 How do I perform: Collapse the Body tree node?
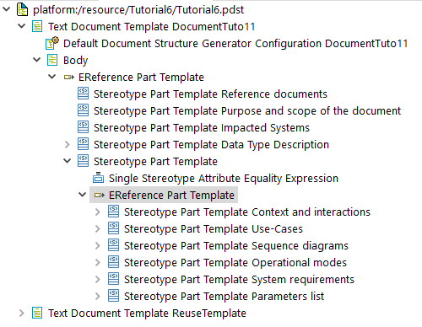(37, 60)
